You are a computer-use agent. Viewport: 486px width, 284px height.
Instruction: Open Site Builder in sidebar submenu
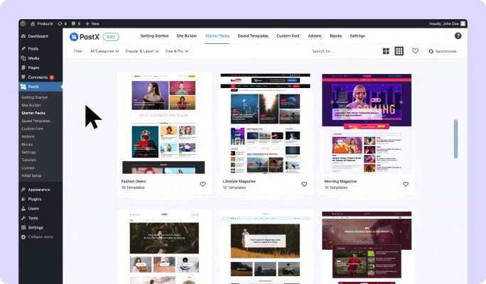click(x=31, y=105)
